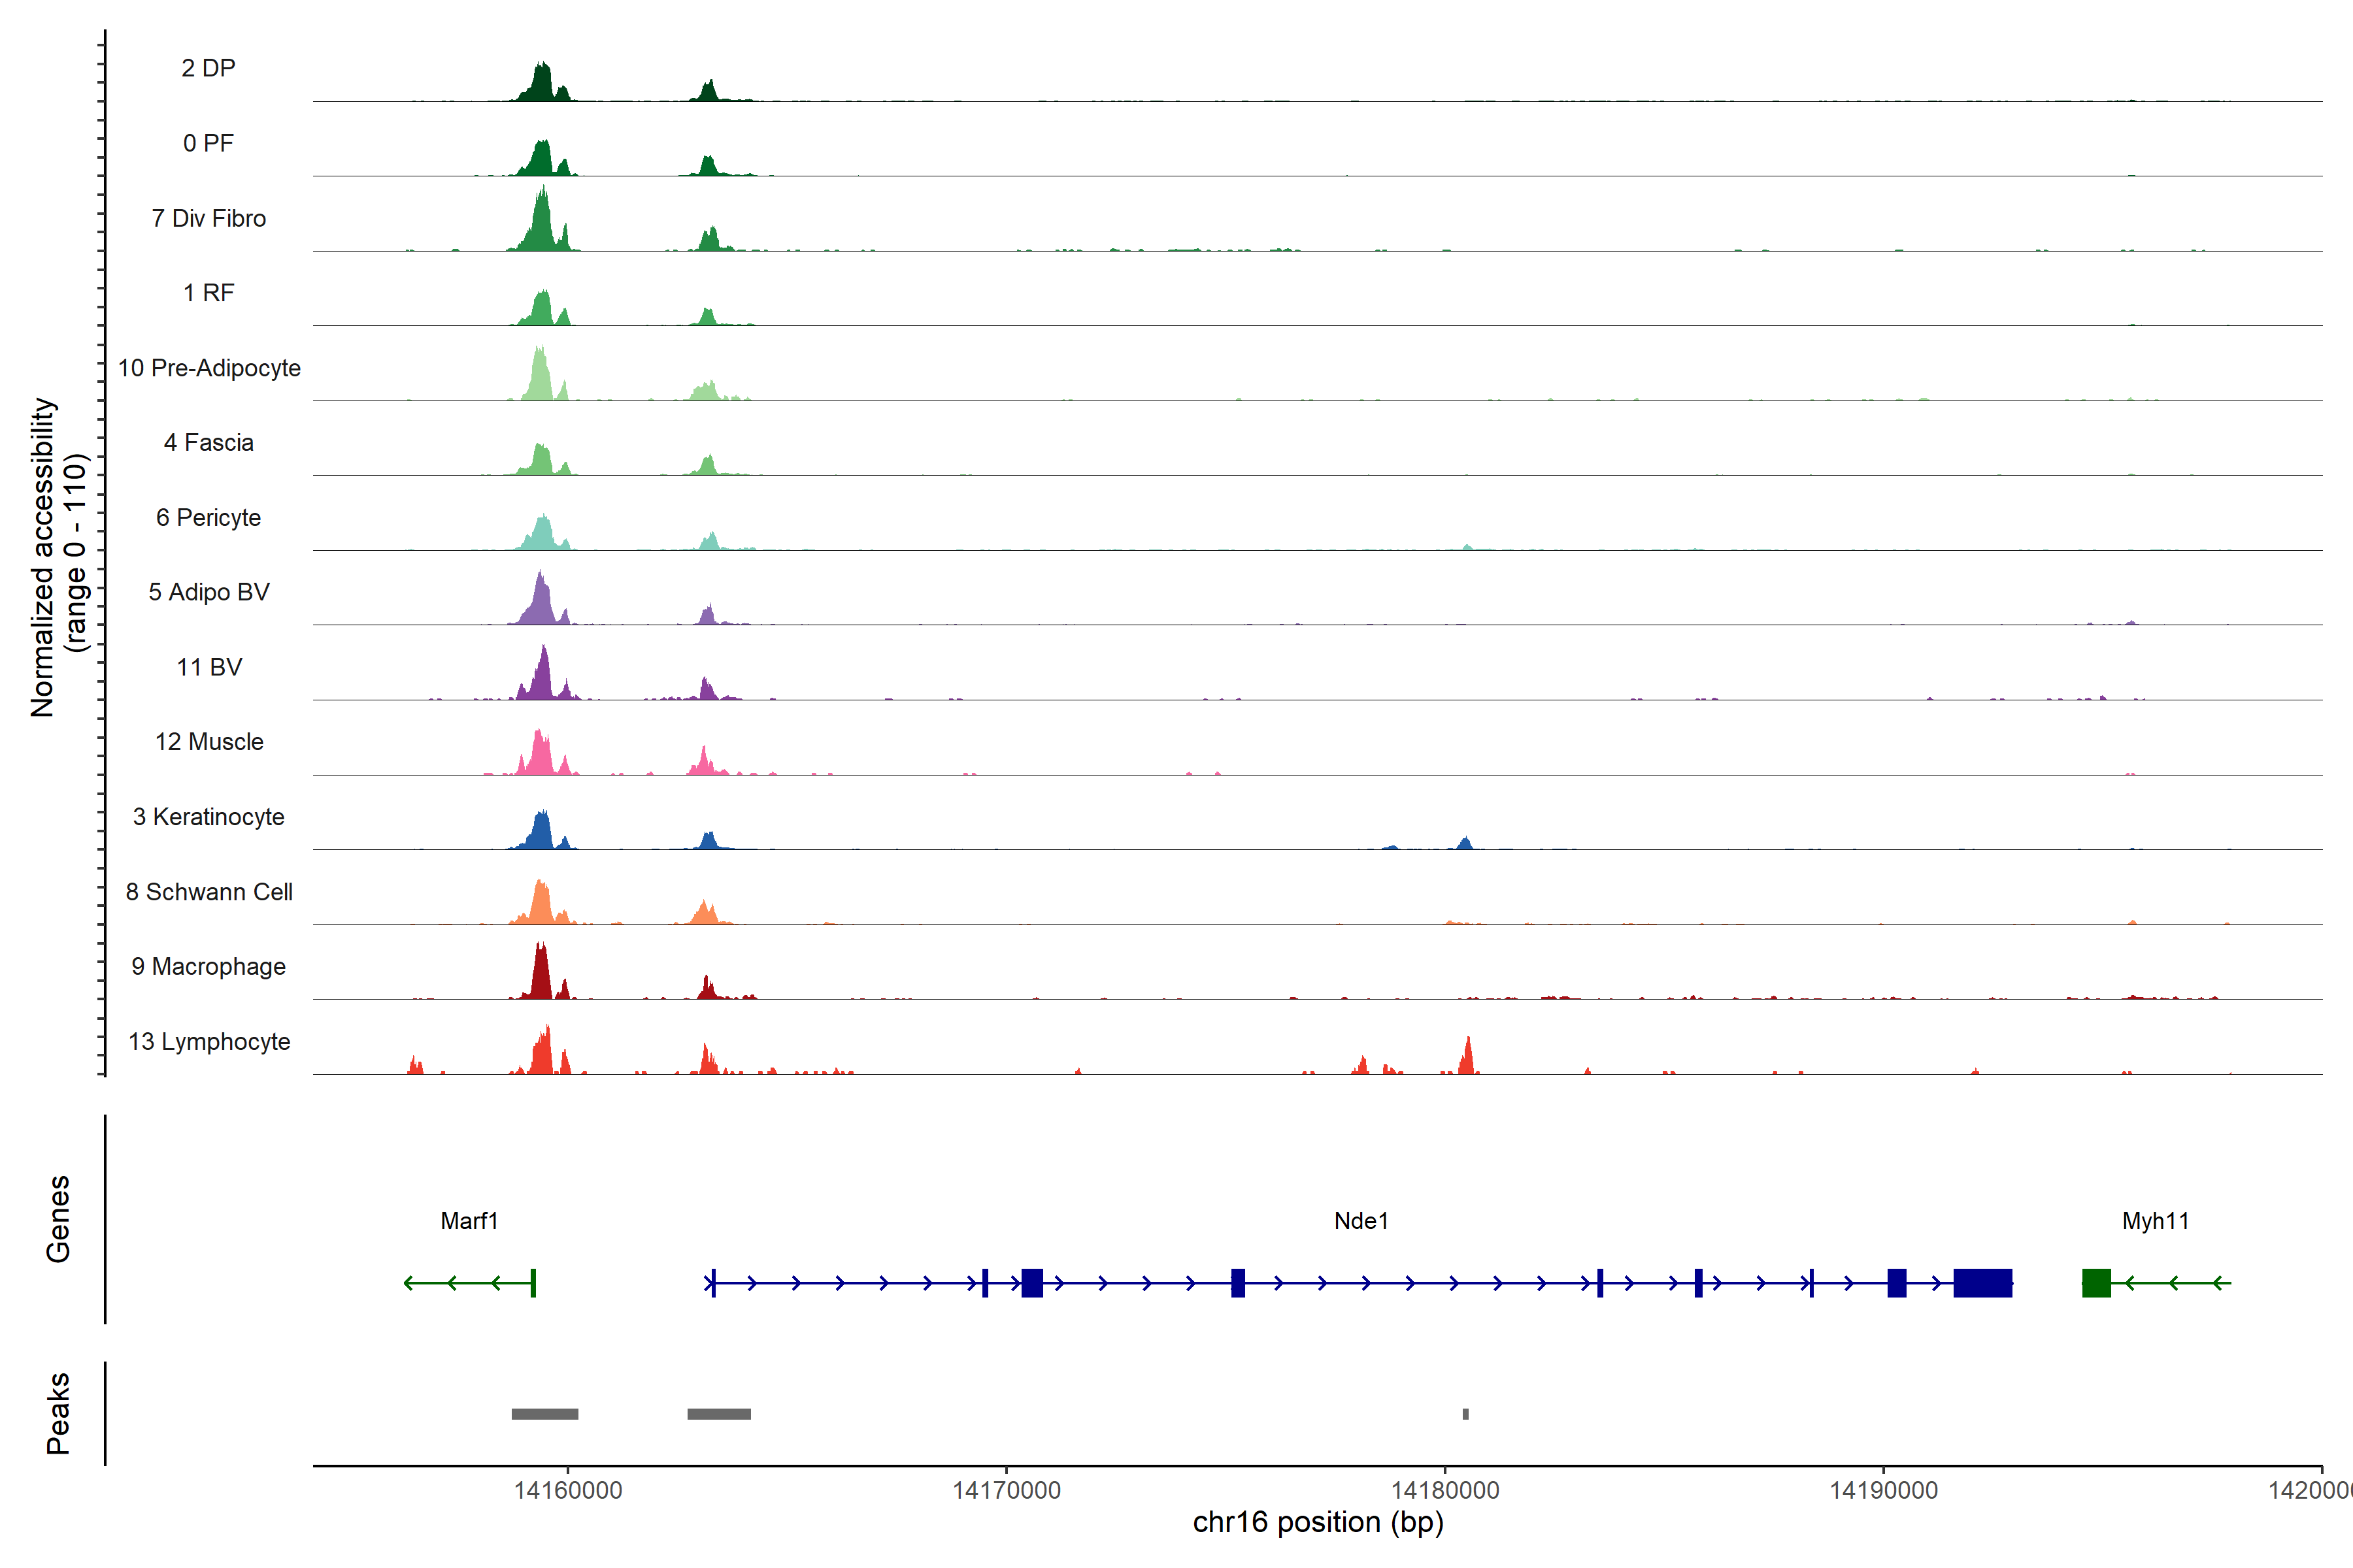Viewport: 2353px width, 1568px height.
Task: Click the Marf1 gene label
Action: tap(469, 1220)
